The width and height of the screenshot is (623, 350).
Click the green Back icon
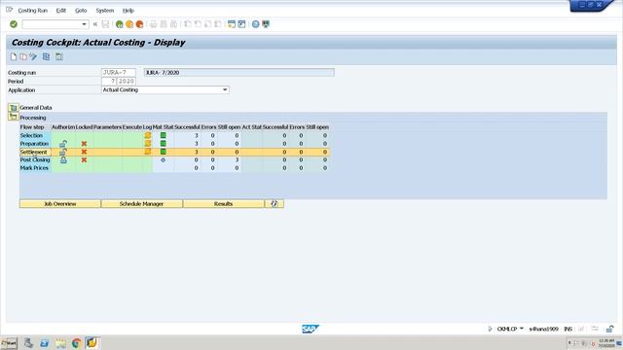point(119,24)
